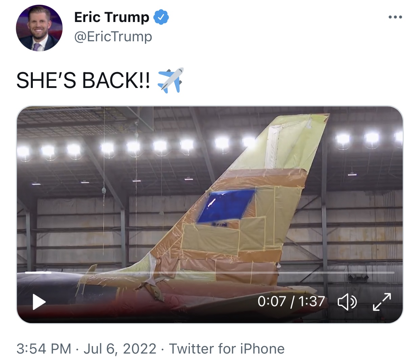Expand the video to fullscreen
Viewport: 420px width, 361px height.
(x=382, y=302)
